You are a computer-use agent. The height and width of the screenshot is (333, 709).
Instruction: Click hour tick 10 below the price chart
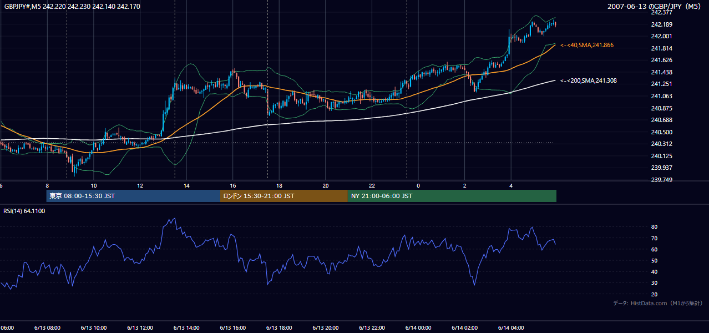tap(94, 185)
